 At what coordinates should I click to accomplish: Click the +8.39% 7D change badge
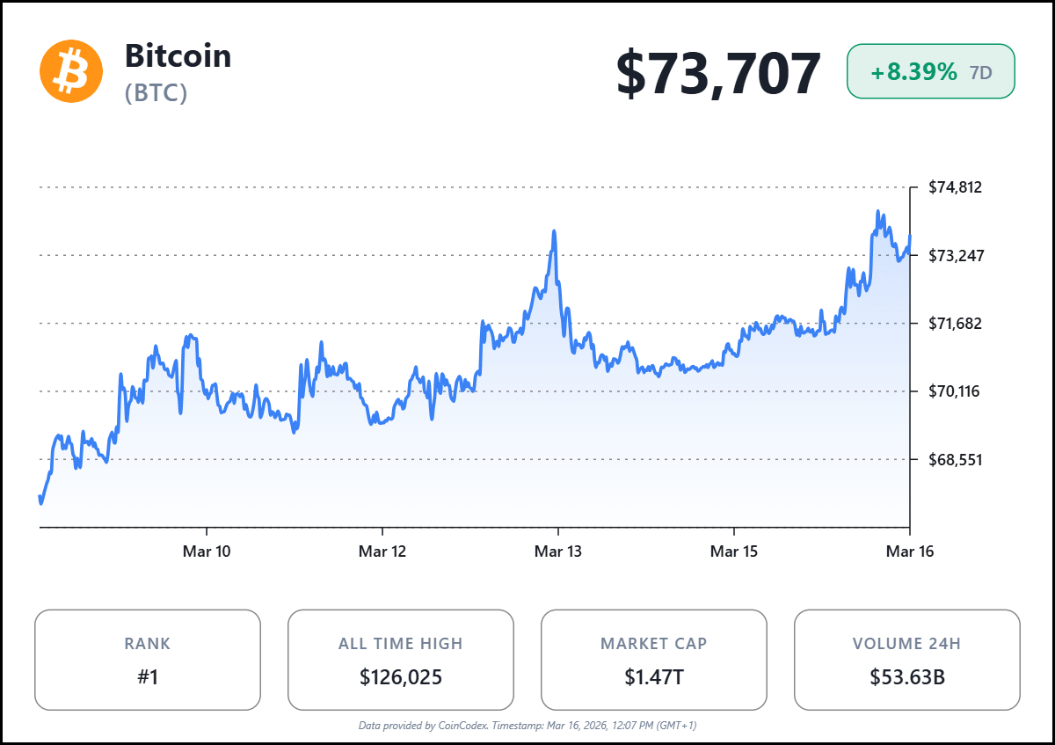[x=930, y=72]
